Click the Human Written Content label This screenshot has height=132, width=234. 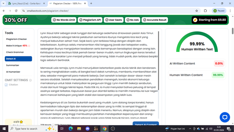(x=186, y=75)
